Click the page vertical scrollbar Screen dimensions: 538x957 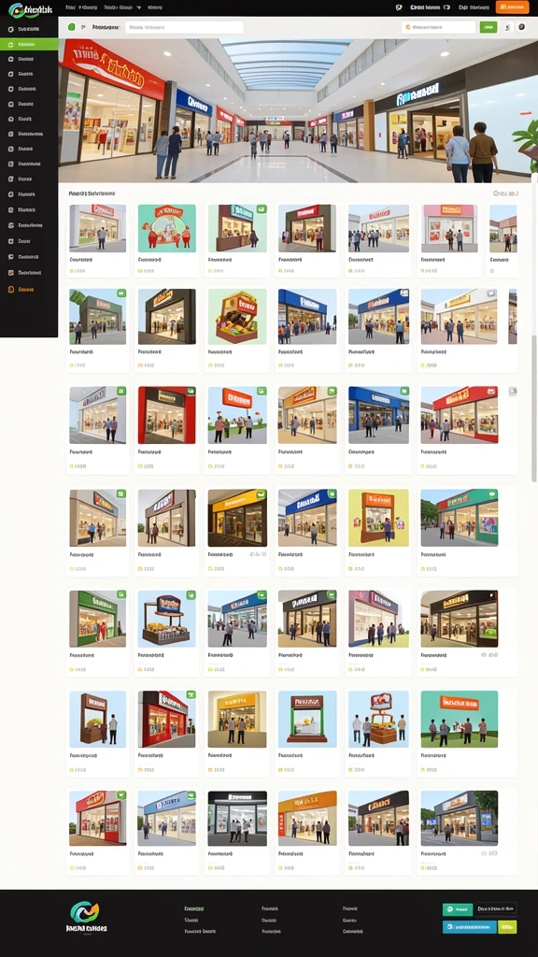(534, 409)
